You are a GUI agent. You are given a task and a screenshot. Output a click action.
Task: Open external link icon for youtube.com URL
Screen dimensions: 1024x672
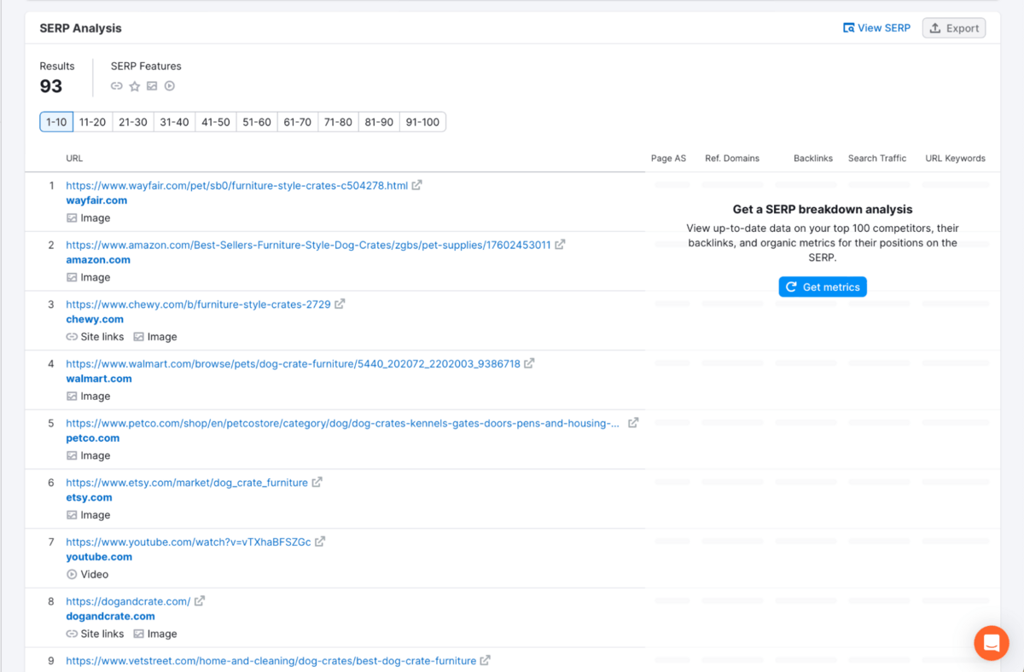point(320,542)
